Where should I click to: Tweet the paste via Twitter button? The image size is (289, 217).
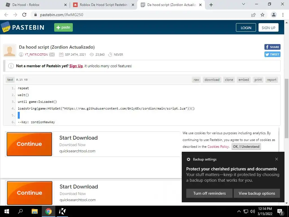coord(272,55)
